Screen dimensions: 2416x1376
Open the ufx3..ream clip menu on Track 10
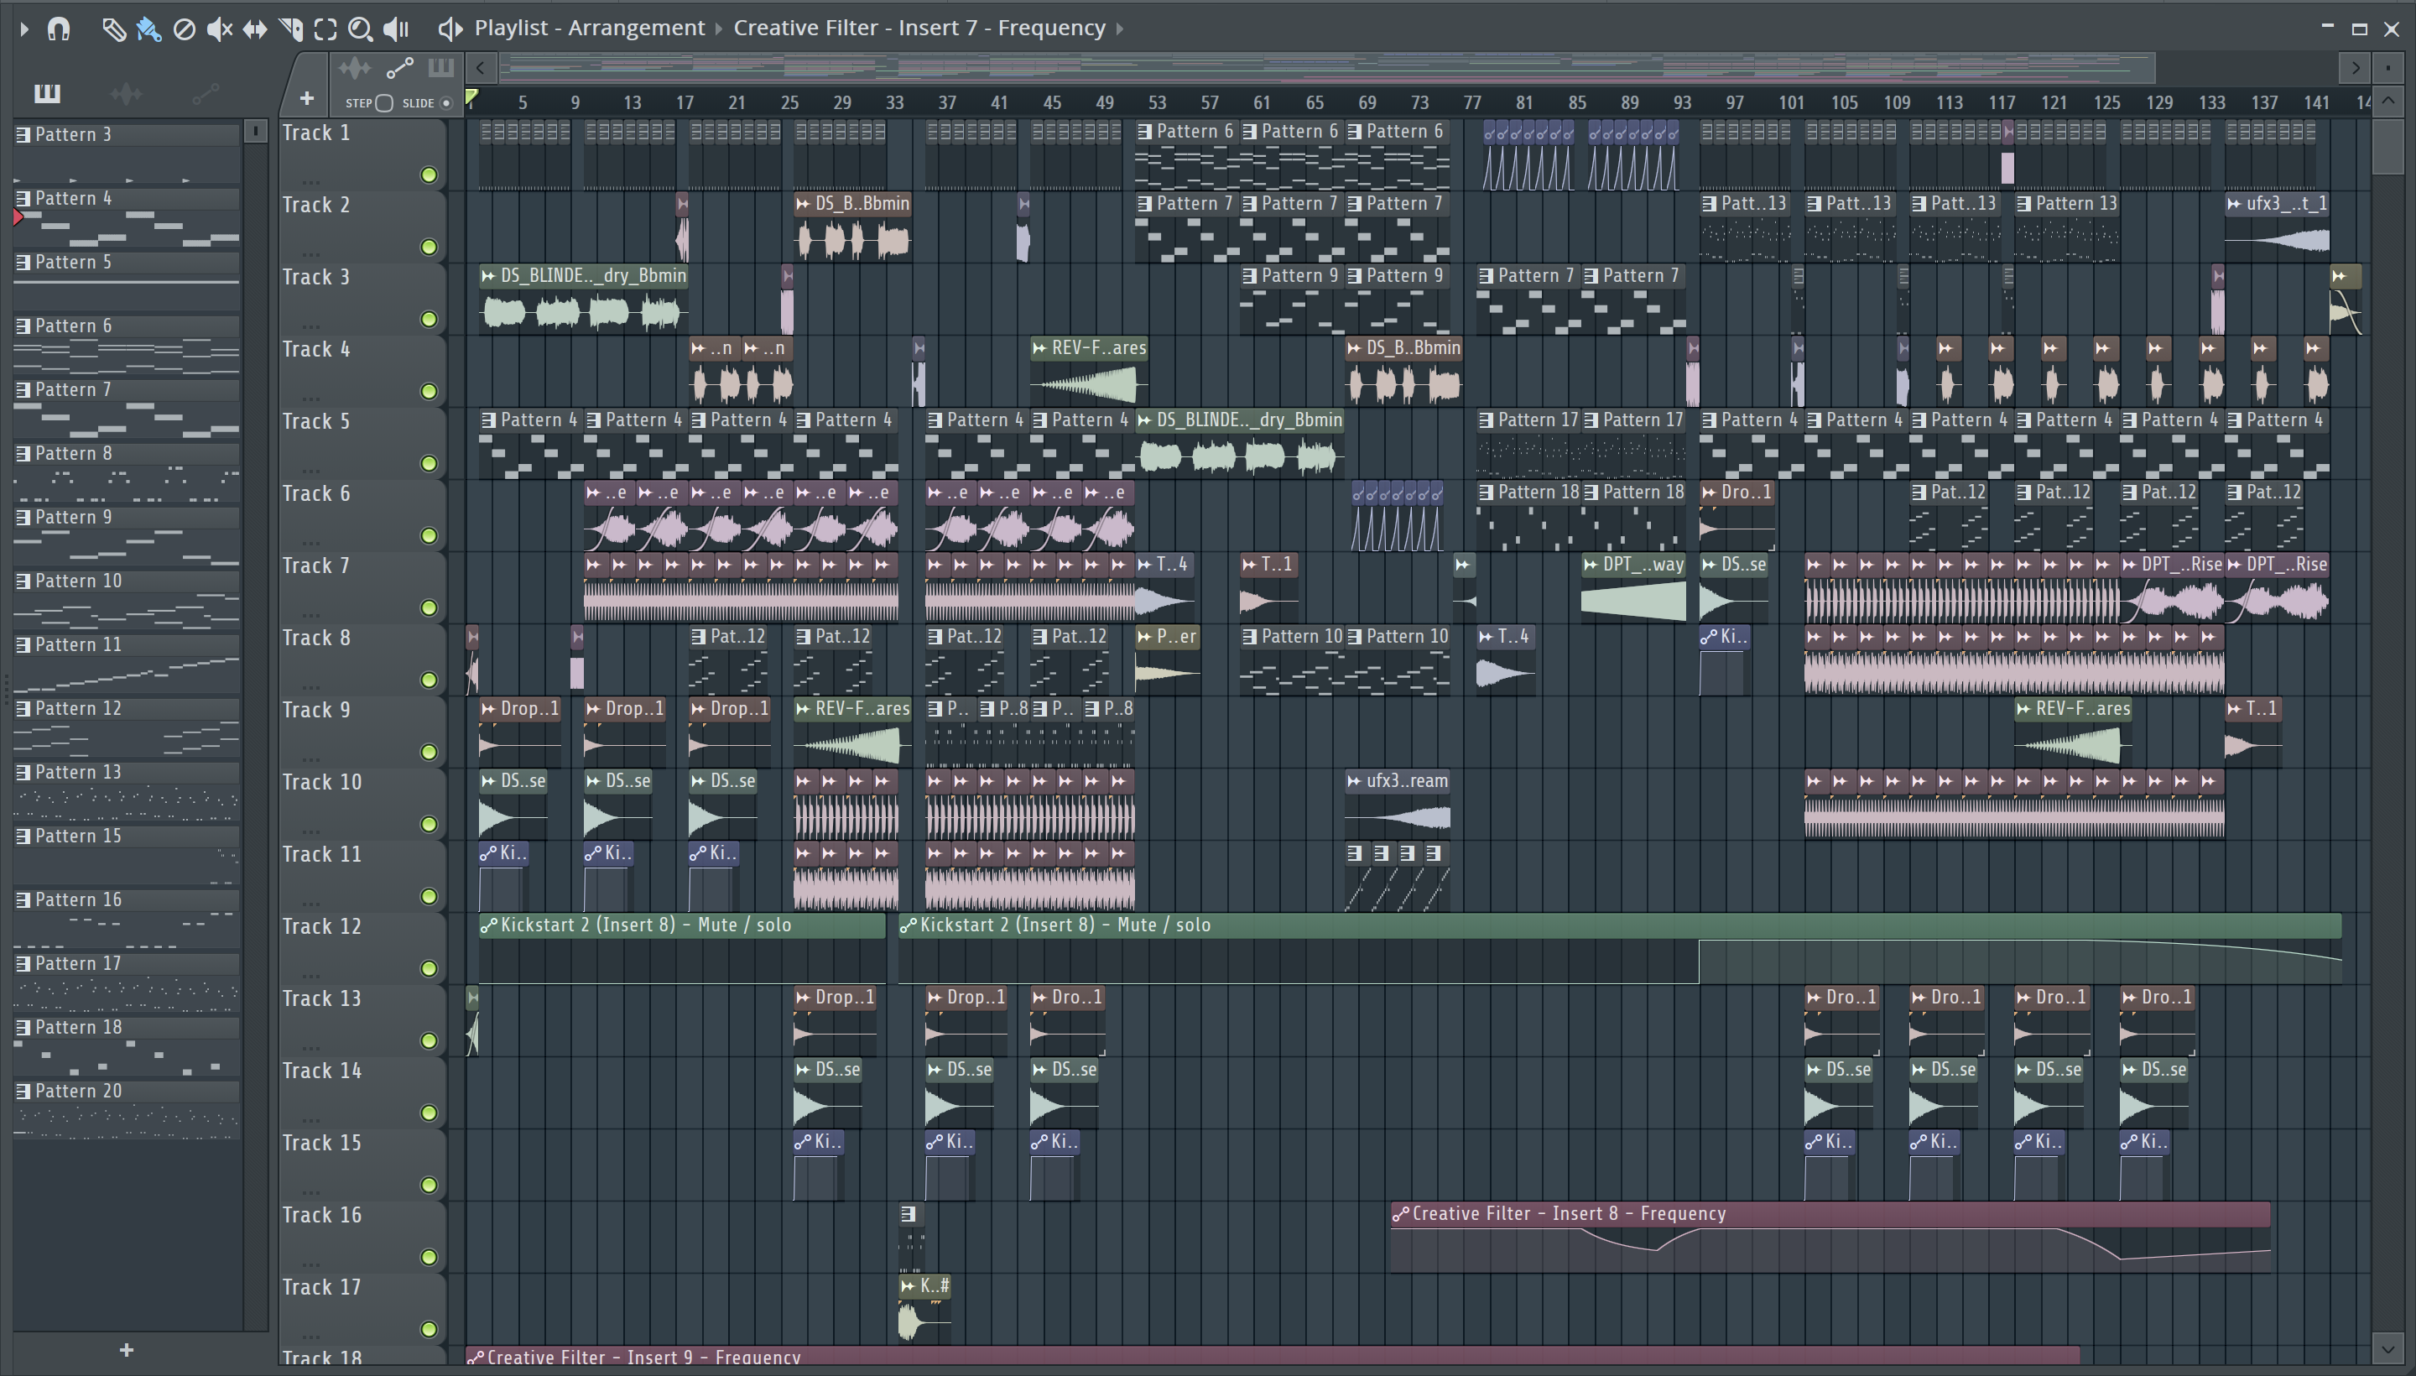point(1355,782)
